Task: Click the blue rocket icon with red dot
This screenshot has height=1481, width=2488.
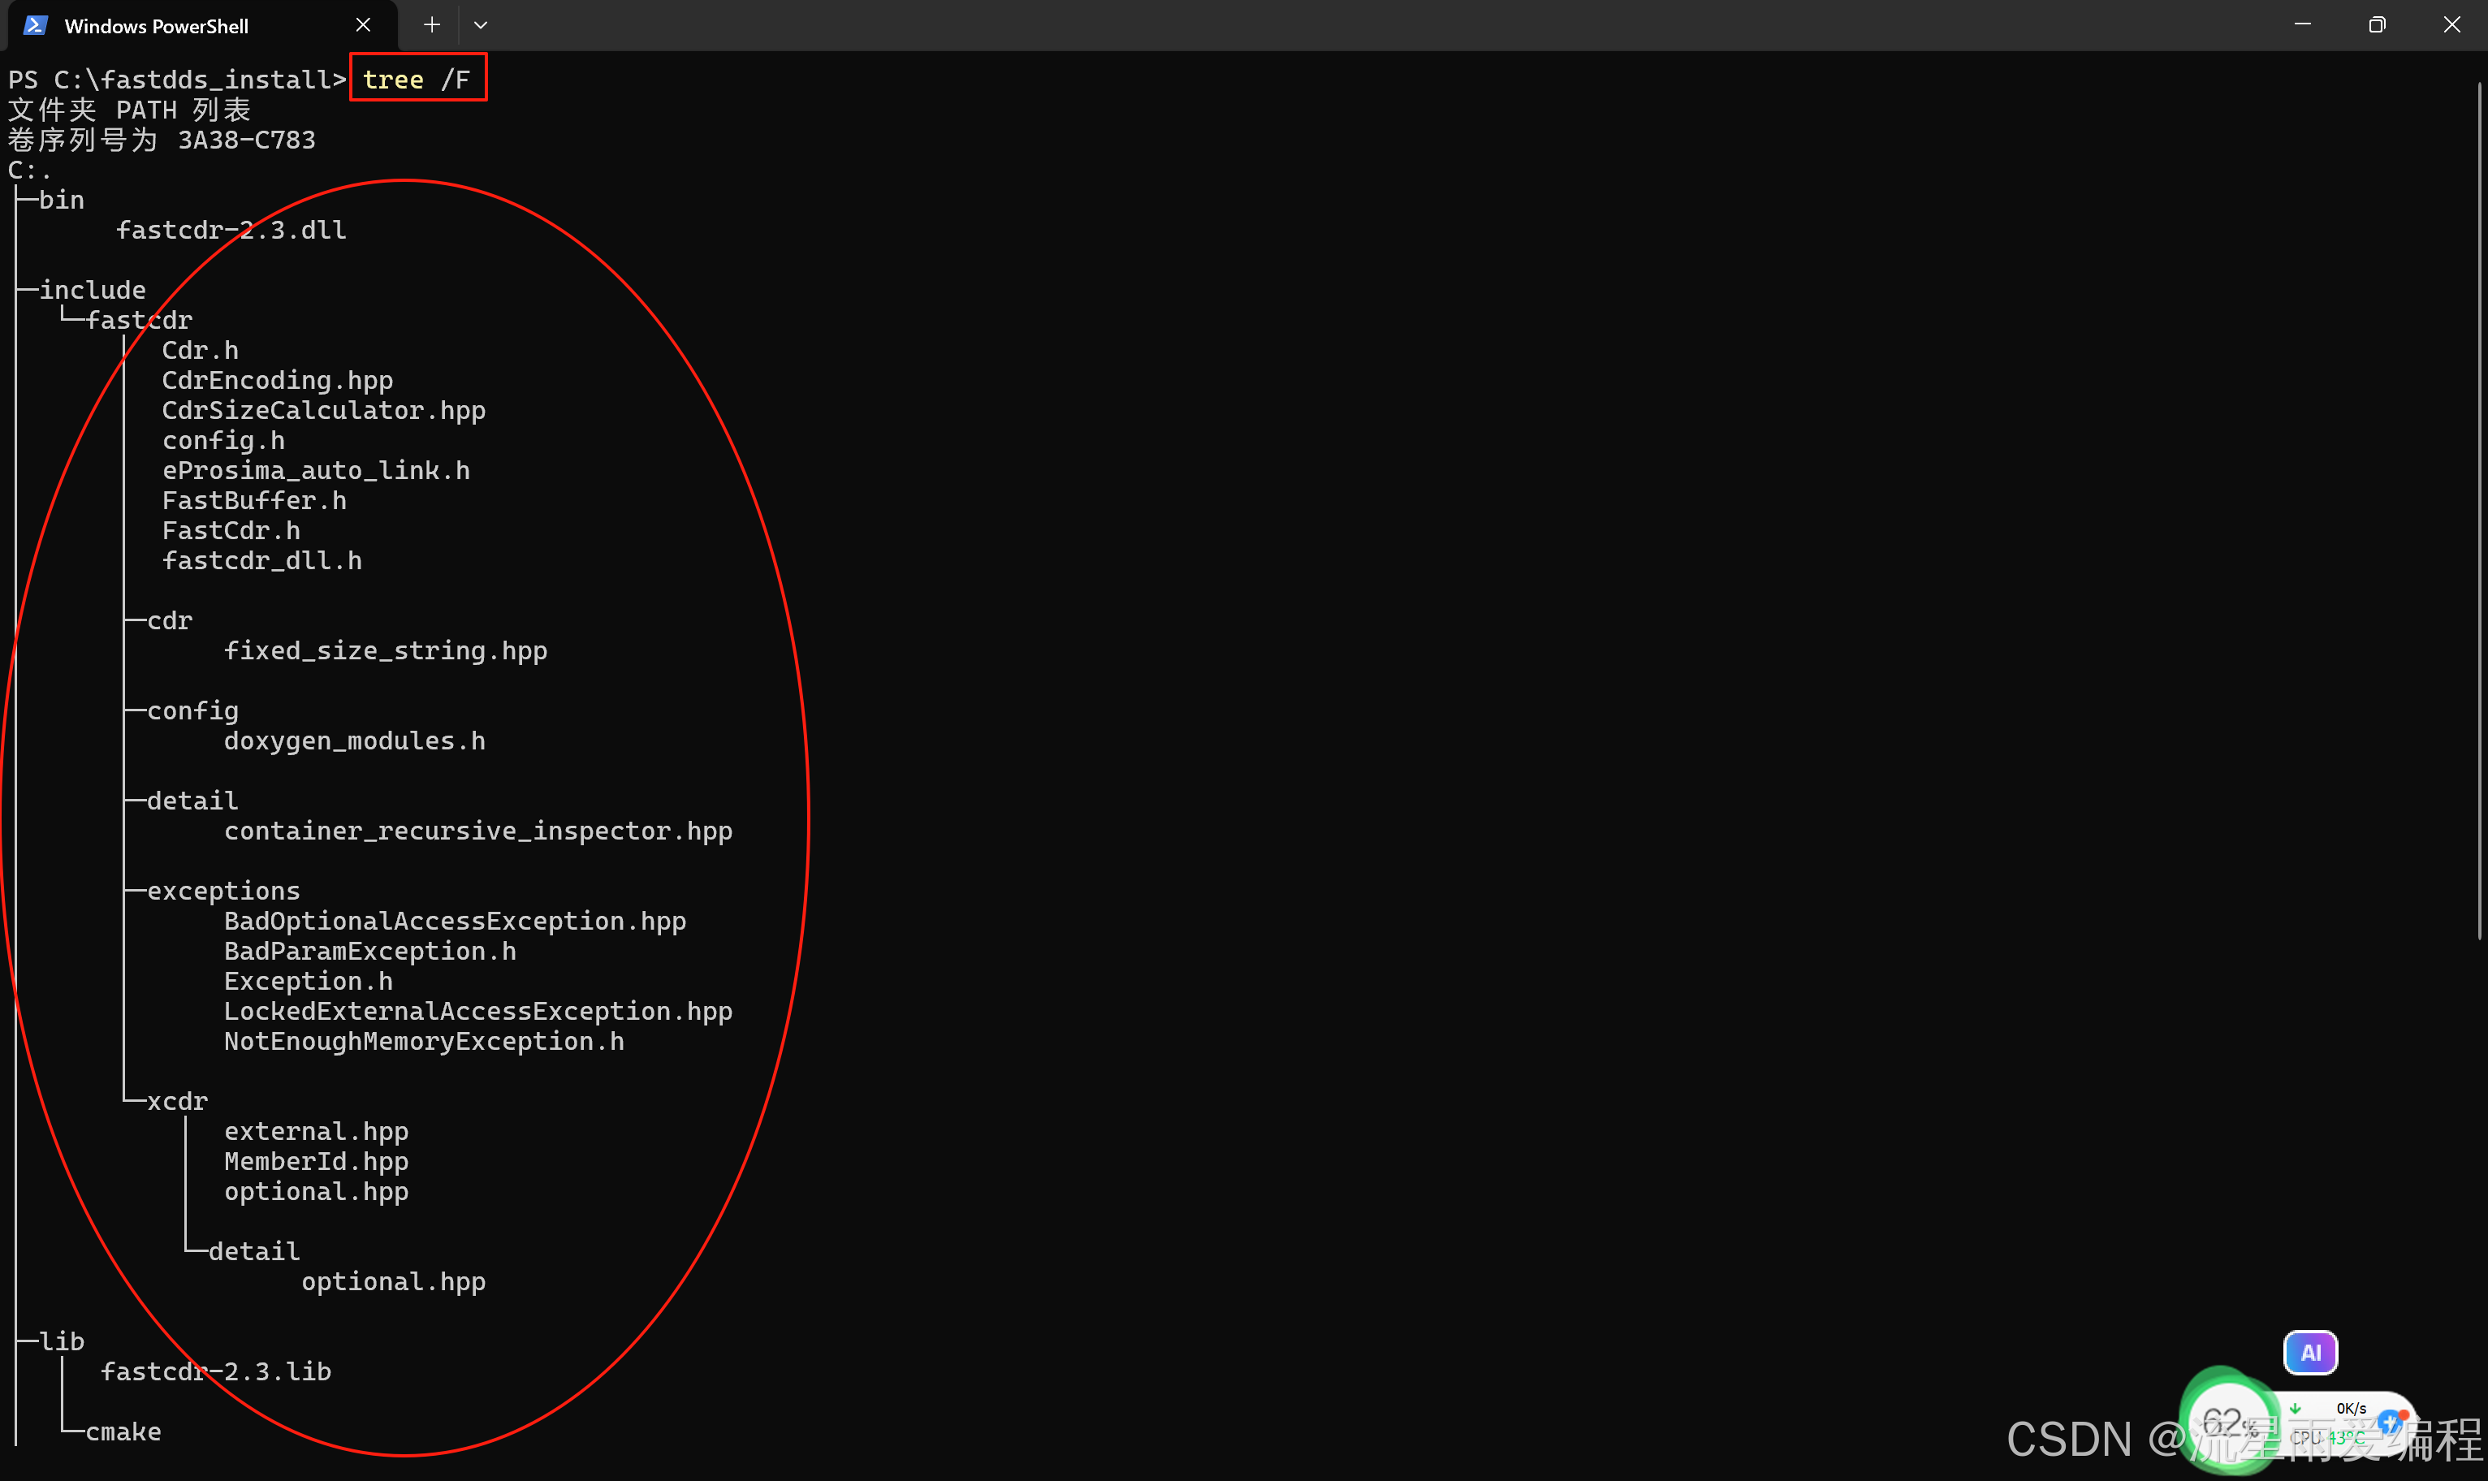Action: coord(2391,1421)
